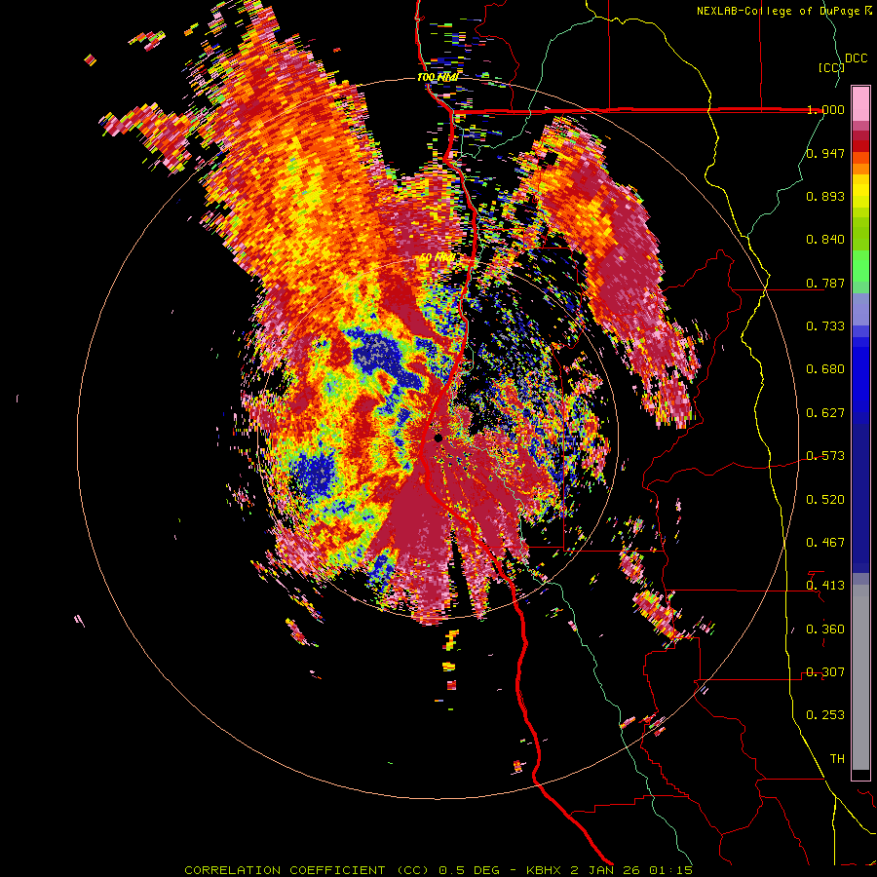The image size is (877, 877).
Task: Select the 0.733 scale value
Action: (825, 326)
